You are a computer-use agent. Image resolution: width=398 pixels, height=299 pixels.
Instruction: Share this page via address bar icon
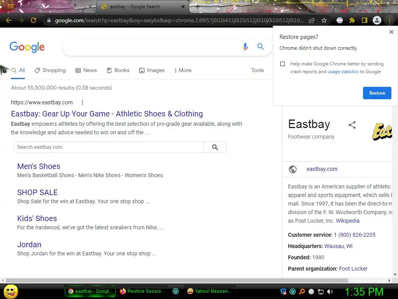312,20
